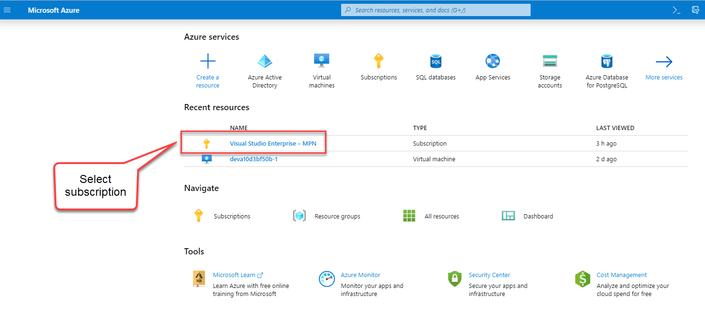
Task: Click Create a resource label
Action: point(208,81)
